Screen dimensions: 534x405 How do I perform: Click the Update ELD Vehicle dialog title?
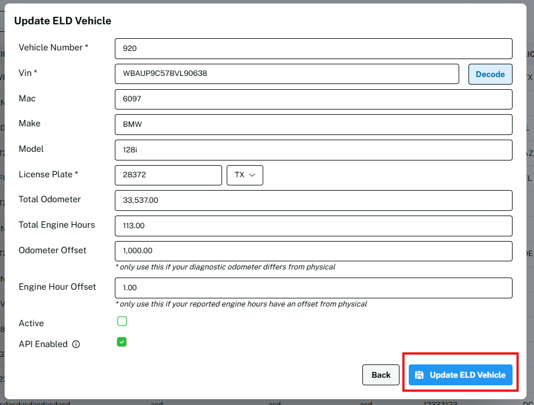click(63, 21)
